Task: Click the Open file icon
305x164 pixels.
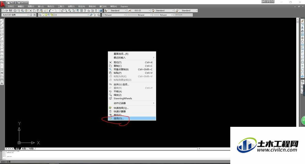Action: [7, 10]
